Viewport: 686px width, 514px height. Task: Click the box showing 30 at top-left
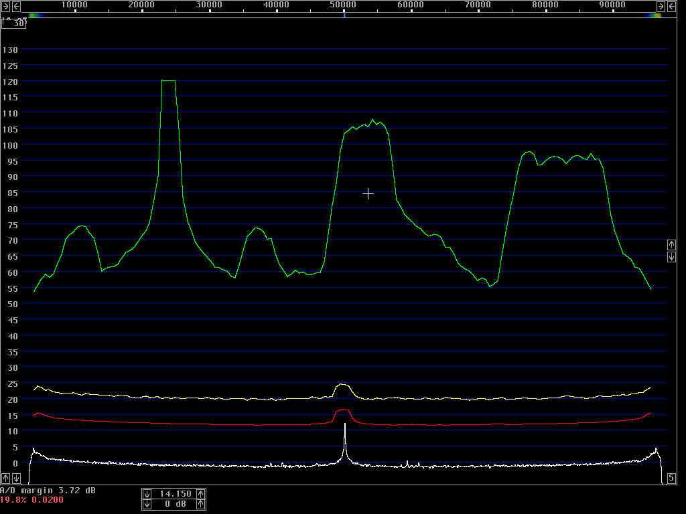(13, 23)
